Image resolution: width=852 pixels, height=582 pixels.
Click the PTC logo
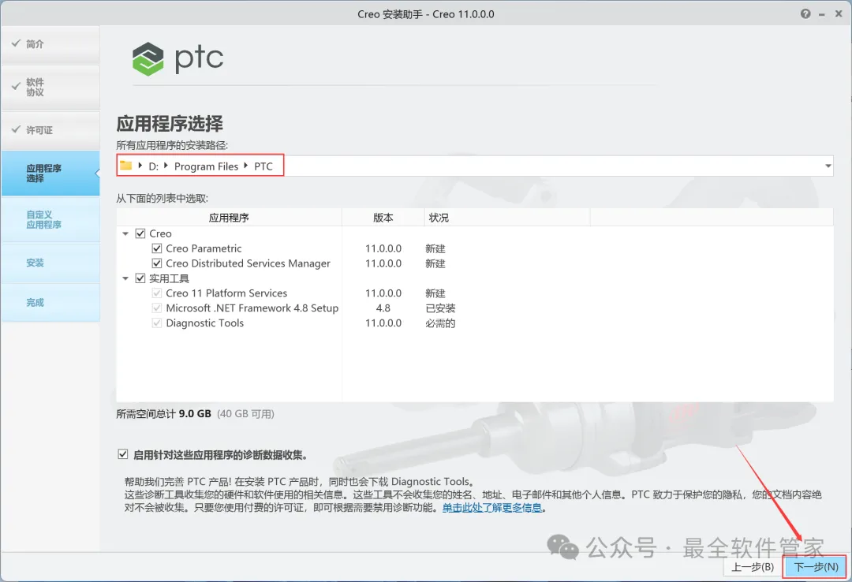pos(177,58)
